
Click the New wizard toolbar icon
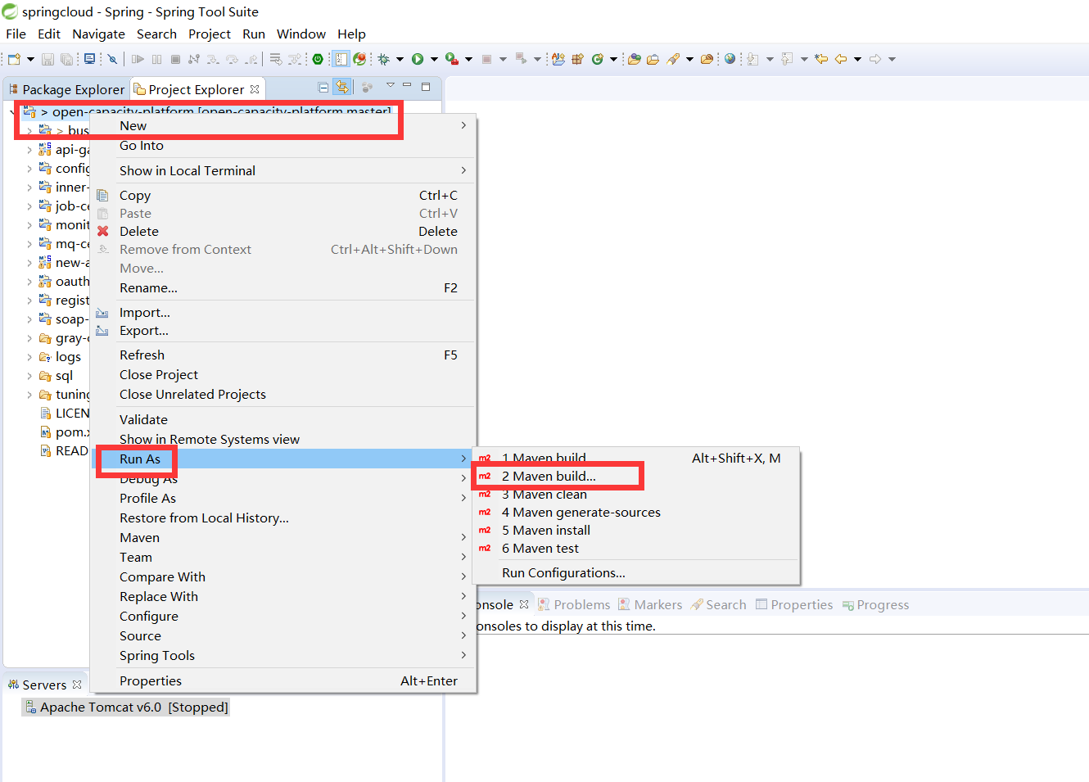coord(14,59)
